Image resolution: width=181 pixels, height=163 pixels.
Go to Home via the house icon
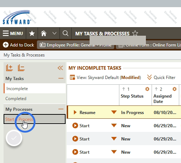coord(44,33)
